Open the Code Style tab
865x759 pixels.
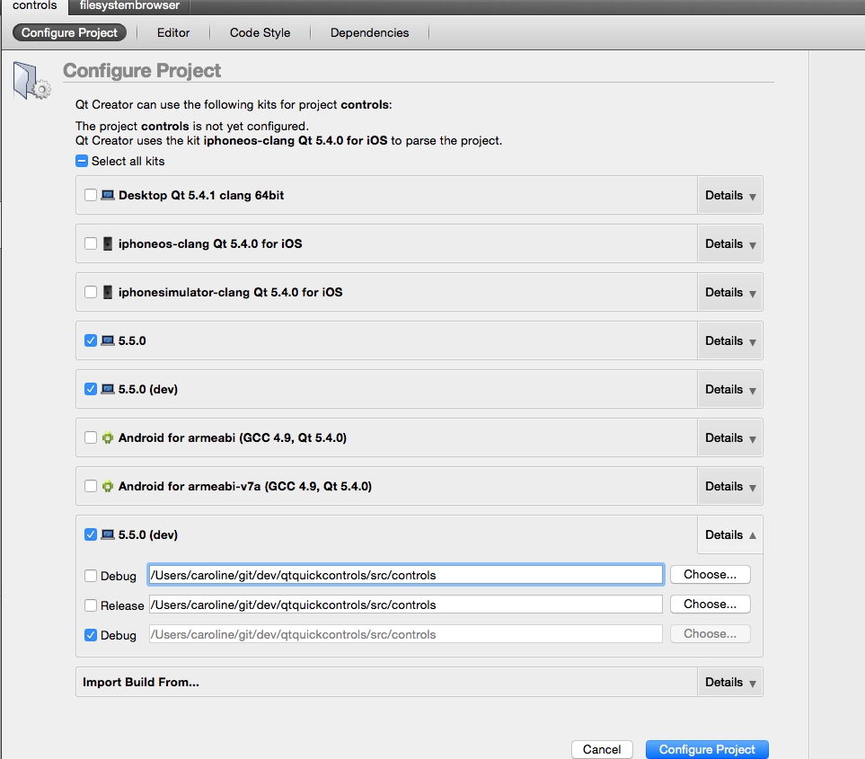[x=260, y=33]
